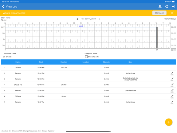Go to previous day's log
Screen dimensions: 177x133
(x=77, y=19)
